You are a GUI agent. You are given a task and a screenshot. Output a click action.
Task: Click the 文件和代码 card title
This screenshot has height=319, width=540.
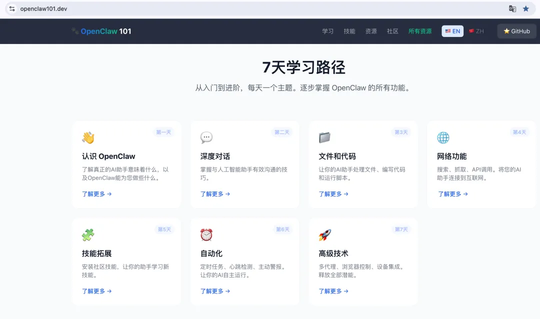pyautogui.click(x=337, y=156)
